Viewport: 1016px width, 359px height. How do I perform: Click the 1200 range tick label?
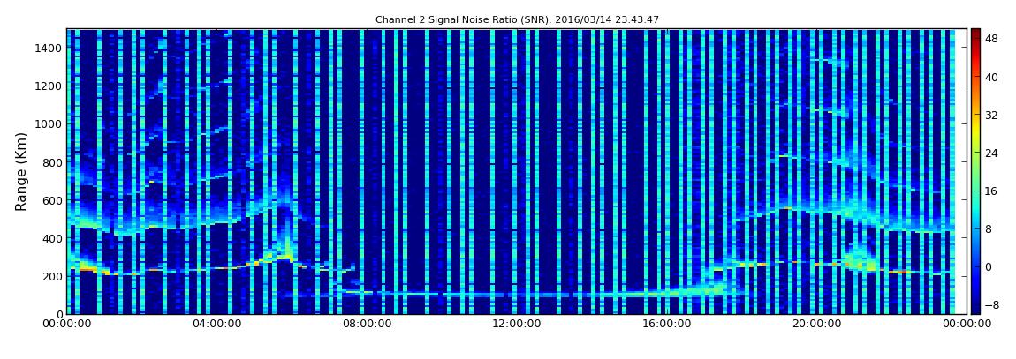coord(49,86)
